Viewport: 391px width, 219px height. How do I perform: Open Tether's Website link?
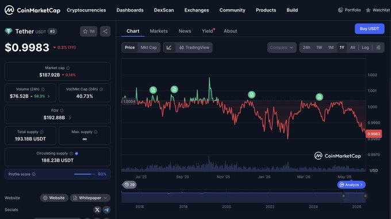[54, 198]
